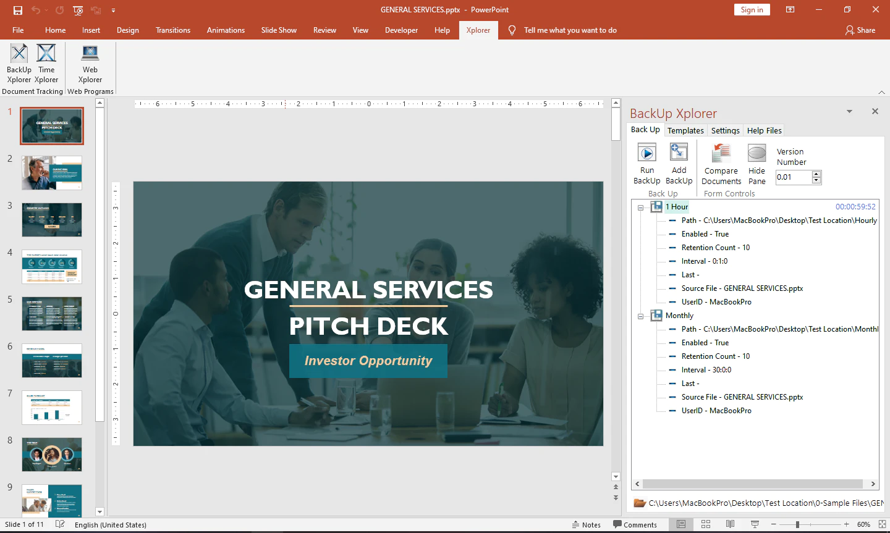Toggle the Comments pane

coord(635,524)
